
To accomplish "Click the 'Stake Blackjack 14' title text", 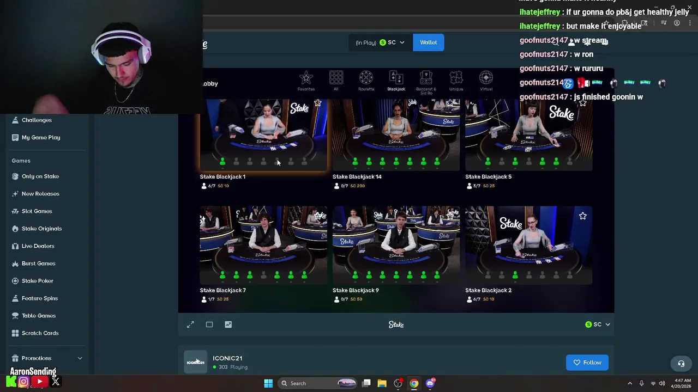I will point(357,176).
